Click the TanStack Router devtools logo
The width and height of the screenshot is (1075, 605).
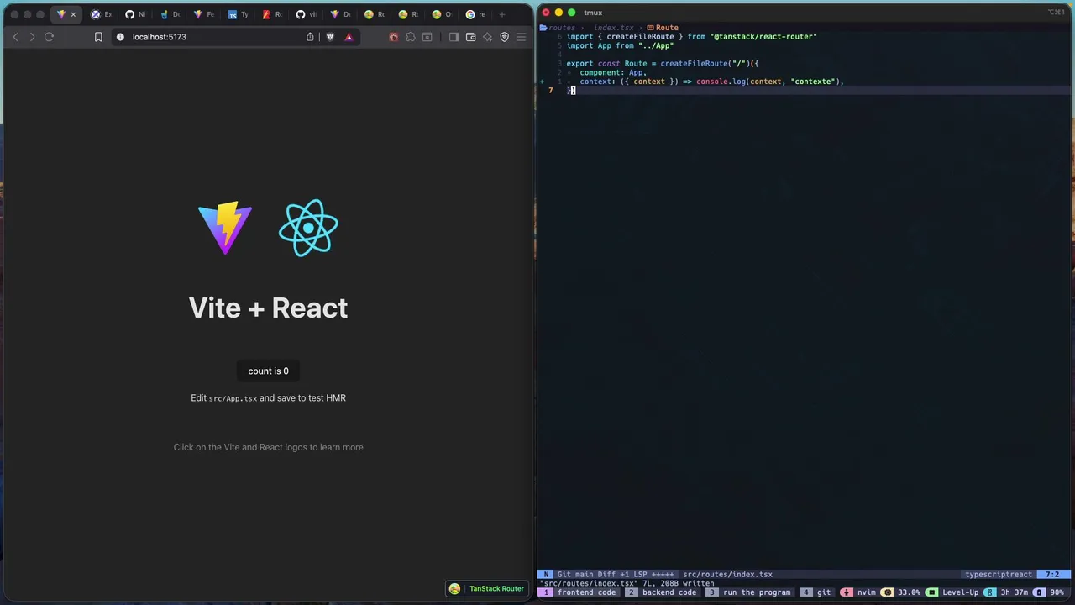pyautogui.click(x=454, y=589)
